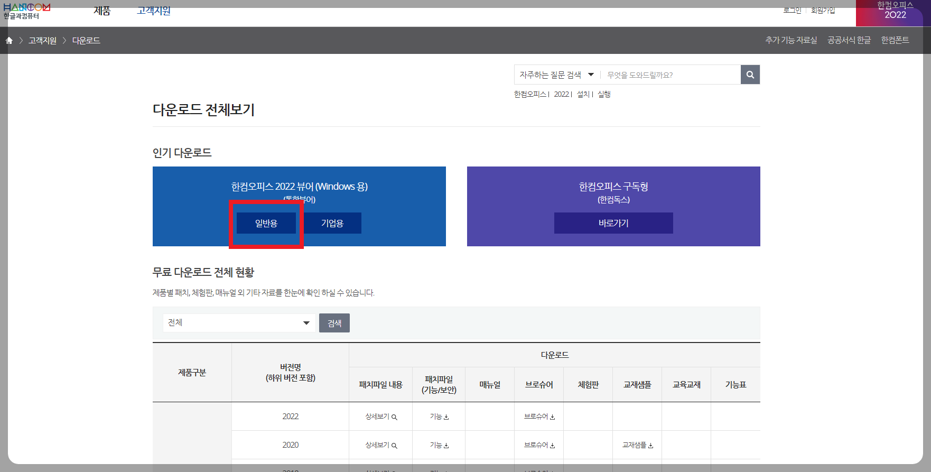Download 기능 patch for 2022
Image resolution: width=931 pixels, height=472 pixels.
[439, 417]
